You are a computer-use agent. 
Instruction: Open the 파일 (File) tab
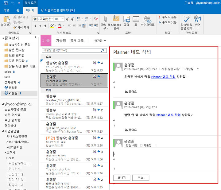coord(6,10)
